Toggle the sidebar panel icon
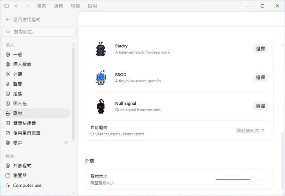Viewport: 285px width, 196px height. click(6, 6)
